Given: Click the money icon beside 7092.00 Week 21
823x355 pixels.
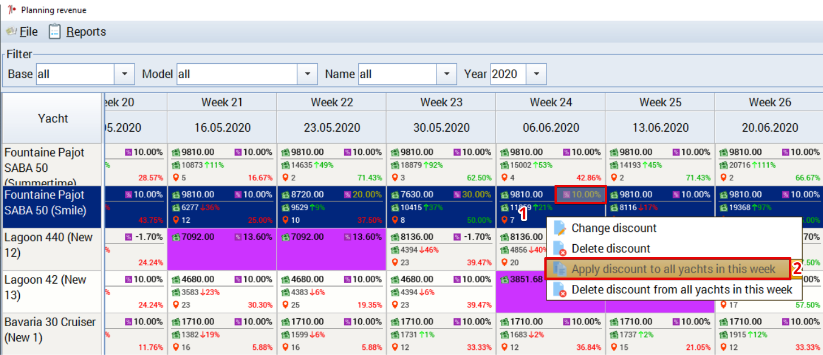Looking at the screenshot, I should tap(175, 237).
